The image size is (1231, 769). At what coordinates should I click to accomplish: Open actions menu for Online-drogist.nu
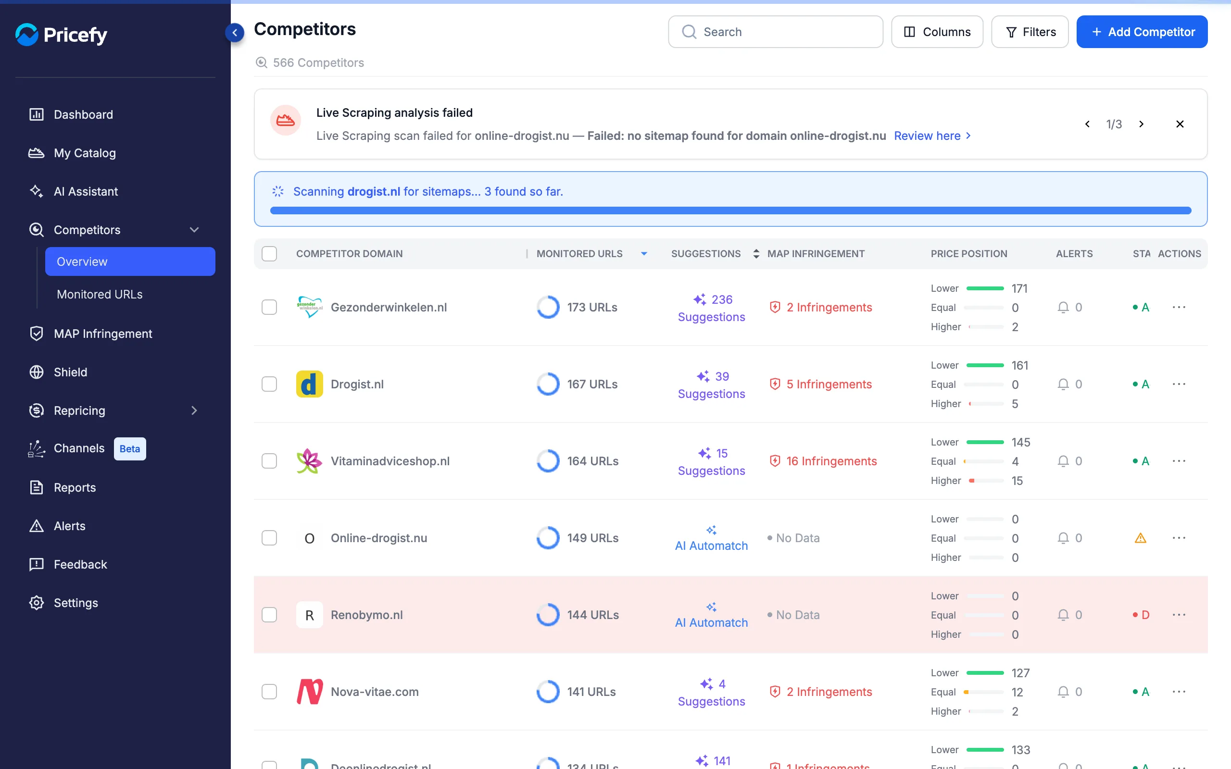tap(1179, 538)
